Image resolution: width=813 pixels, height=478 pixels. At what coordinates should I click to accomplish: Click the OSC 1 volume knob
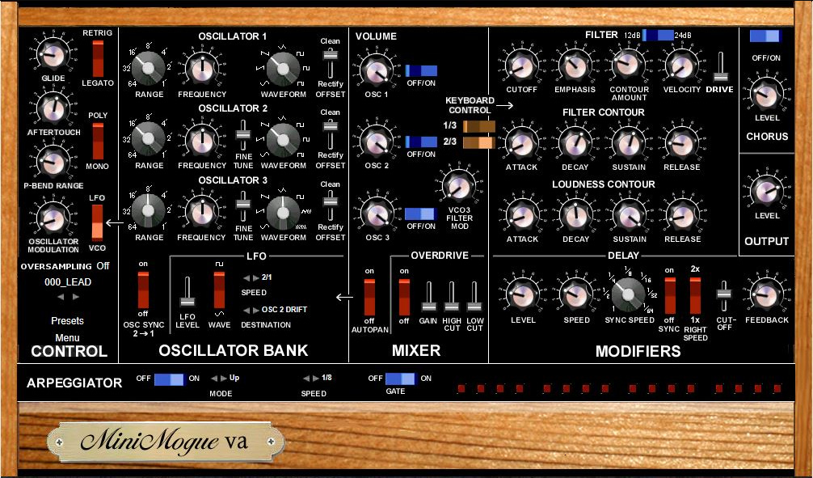[x=377, y=70]
